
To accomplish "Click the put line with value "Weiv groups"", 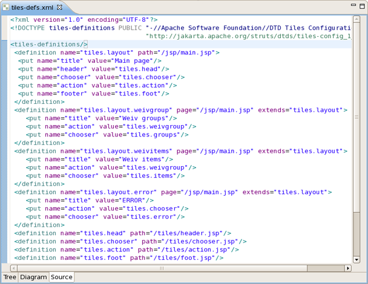I will pos(102,118).
